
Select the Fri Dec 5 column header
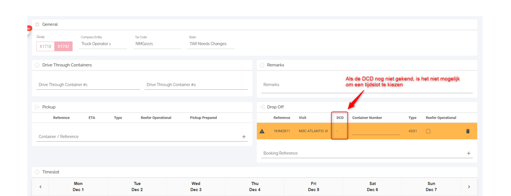pyautogui.click(x=313, y=187)
